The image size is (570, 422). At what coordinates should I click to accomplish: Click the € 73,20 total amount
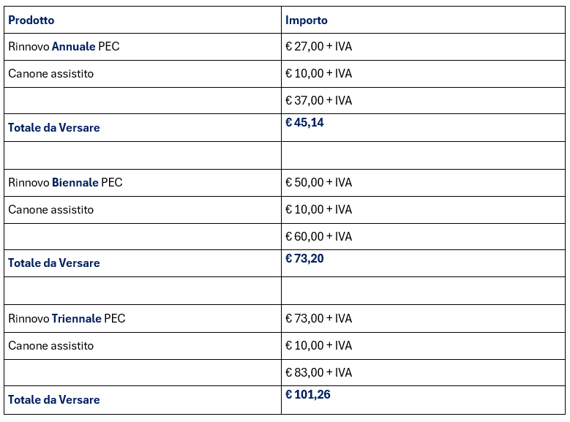[304, 258]
